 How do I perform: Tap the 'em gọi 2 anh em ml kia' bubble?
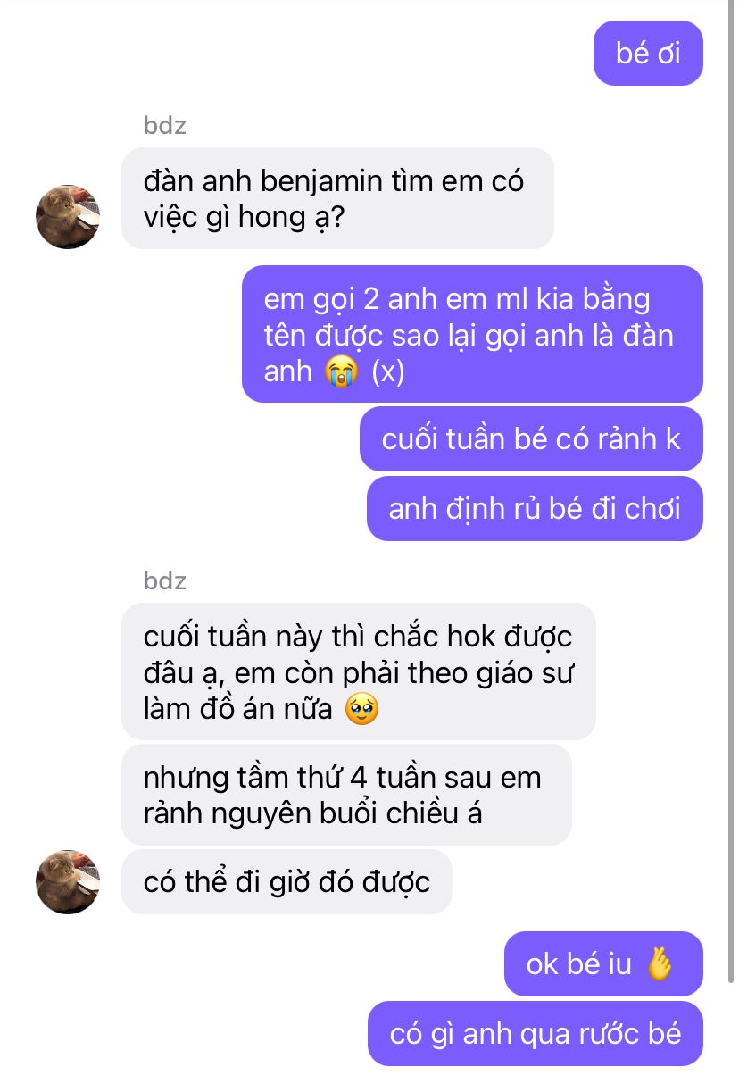(472, 334)
